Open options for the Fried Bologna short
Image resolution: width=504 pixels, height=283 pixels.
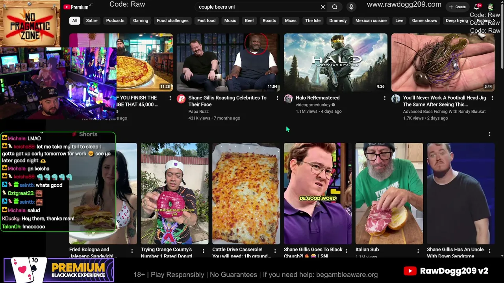tap(132, 251)
